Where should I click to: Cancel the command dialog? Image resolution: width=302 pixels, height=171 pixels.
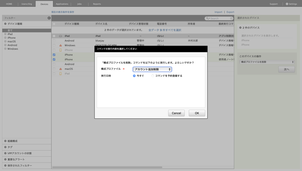click(176, 113)
